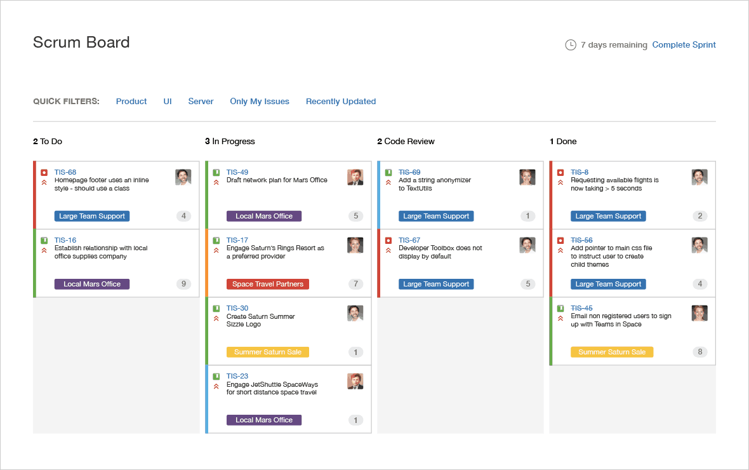Open the TIS-69 issue key link

[x=409, y=173]
